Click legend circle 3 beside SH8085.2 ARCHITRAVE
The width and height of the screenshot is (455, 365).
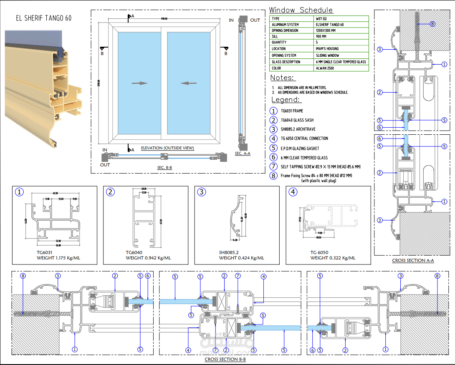click(x=273, y=129)
